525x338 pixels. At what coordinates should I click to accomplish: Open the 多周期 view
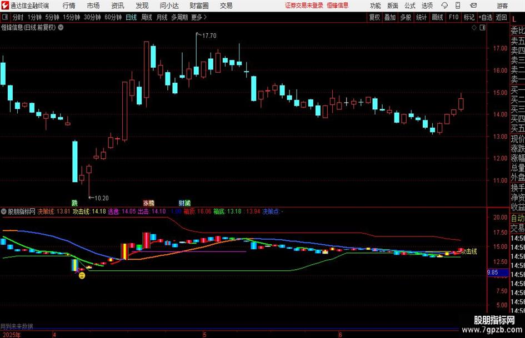179,17
